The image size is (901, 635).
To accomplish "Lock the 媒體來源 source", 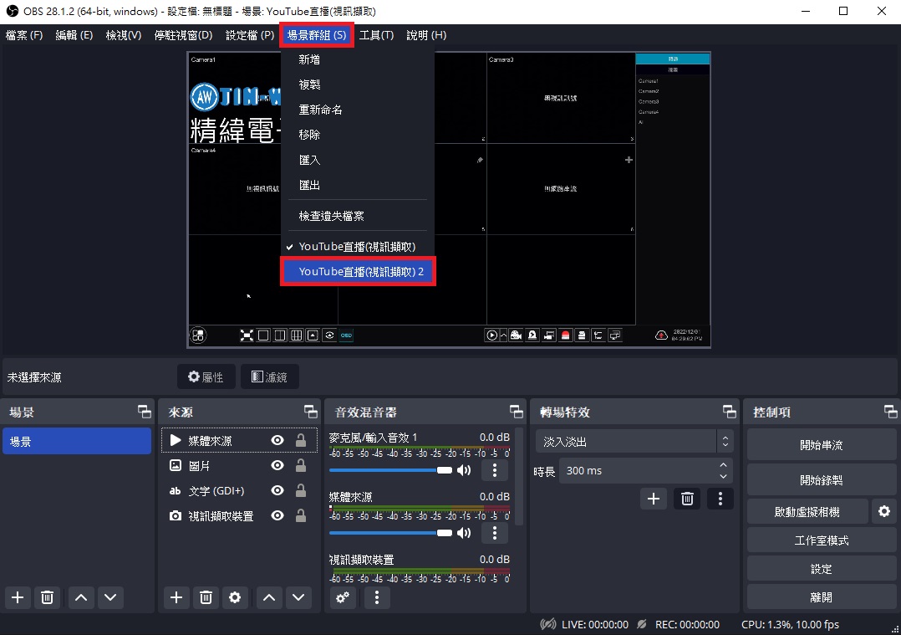I will coord(301,441).
